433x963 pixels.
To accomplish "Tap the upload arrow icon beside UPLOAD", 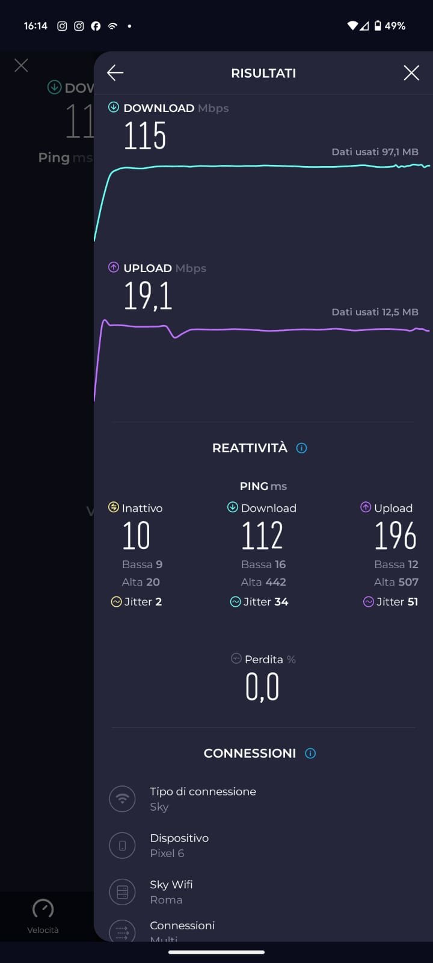I will pos(113,268).
